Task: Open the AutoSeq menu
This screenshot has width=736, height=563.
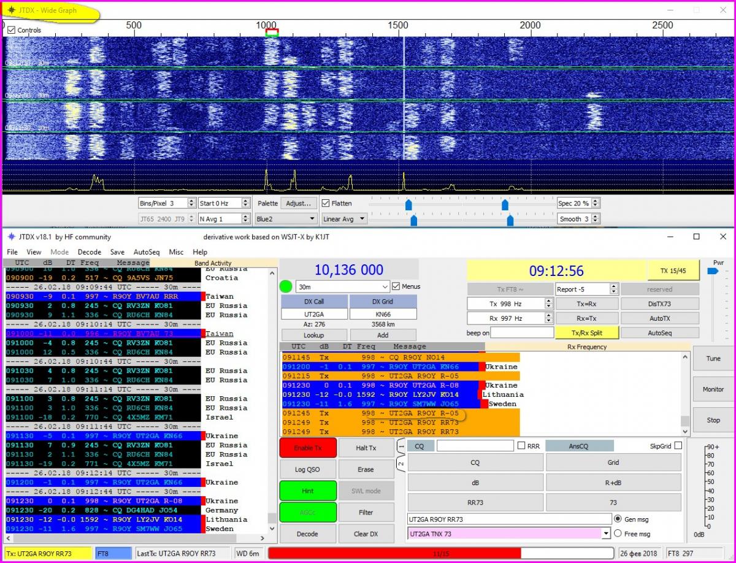Action: tap(146, 252)
